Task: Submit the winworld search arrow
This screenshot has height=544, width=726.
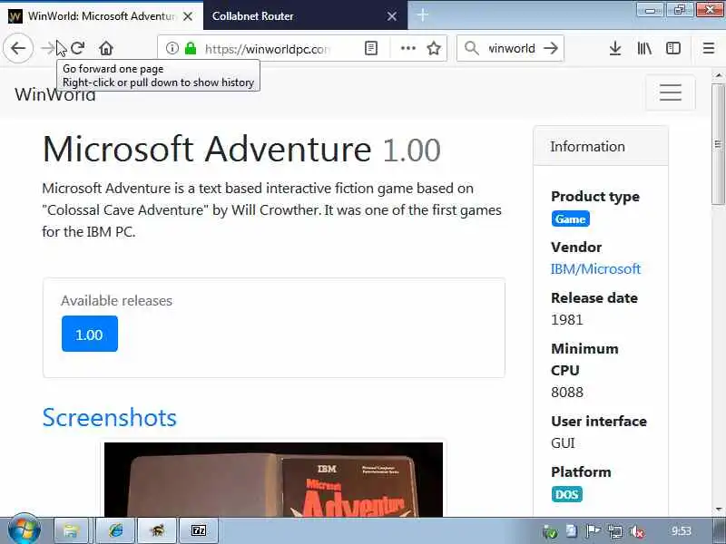Action: tap(551, 48)
